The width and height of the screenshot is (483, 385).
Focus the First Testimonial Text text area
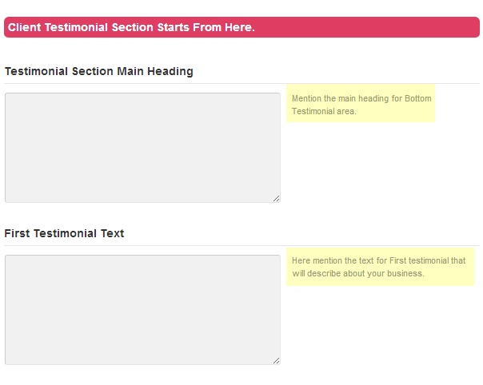(x=142, y=310)
